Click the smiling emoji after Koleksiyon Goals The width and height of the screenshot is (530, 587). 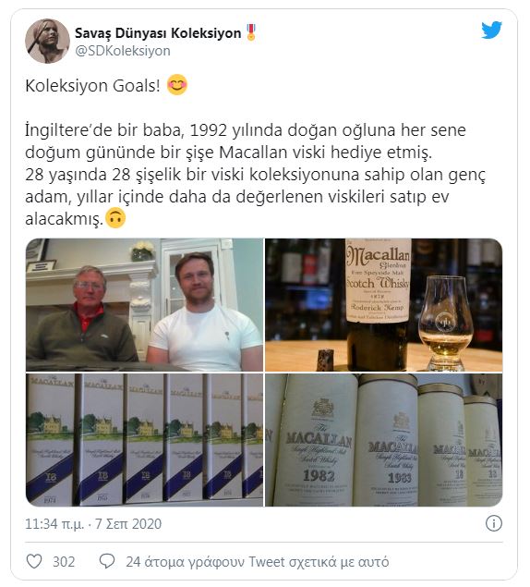[177, 85]
